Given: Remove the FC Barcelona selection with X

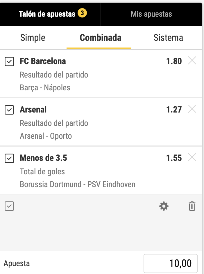Looking at the screenshot, I should coord(192,60).
